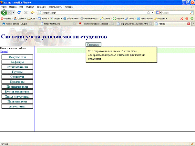
Task: Click the Home icon in navigation bar
Action: click(32, 13)
